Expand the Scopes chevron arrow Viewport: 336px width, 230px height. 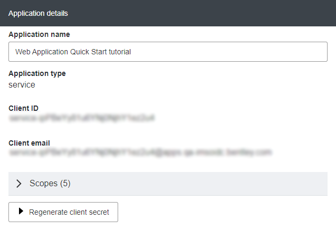[19, 184]
